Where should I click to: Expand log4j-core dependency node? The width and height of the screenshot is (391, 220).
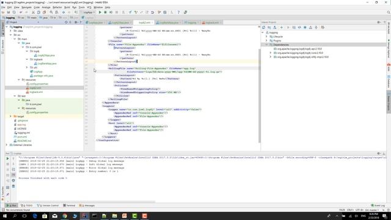tap(270, 53)
